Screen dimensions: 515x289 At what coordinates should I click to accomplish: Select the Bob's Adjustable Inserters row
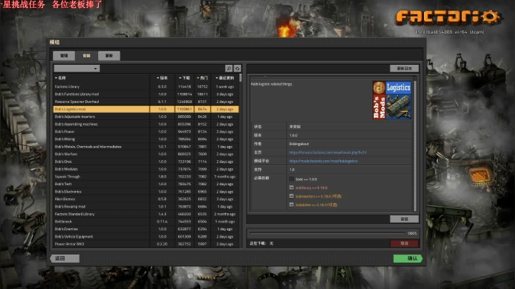tap(146, 117)
